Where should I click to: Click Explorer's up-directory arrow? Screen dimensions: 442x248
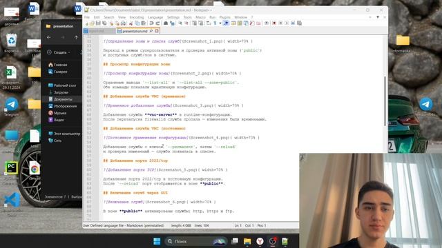[76, 37]
